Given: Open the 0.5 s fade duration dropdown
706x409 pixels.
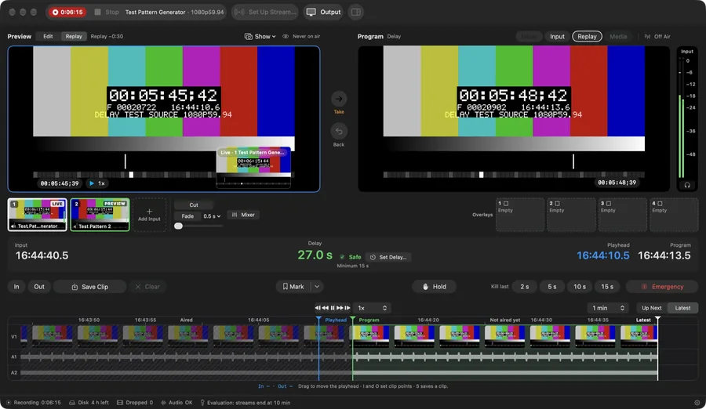Looking at the screenshot, I should click(x=212, y=216).
